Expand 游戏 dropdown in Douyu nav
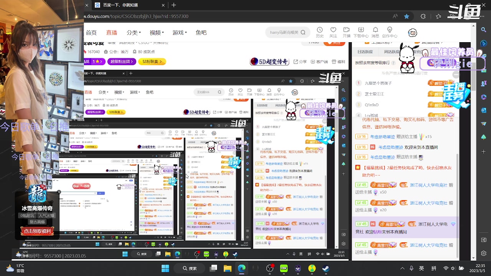Screen dimensions: 491x276 [x=180, y=33]
